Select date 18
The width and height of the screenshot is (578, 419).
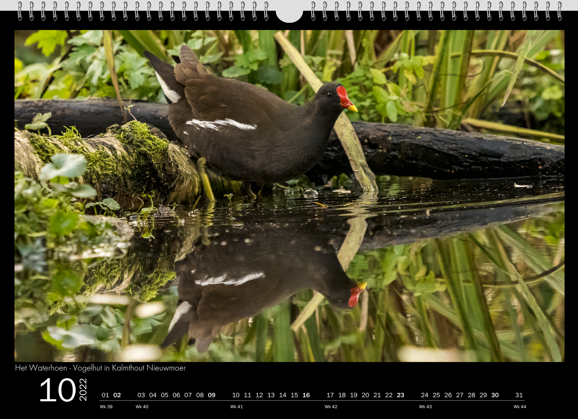[x=342, y=395]
